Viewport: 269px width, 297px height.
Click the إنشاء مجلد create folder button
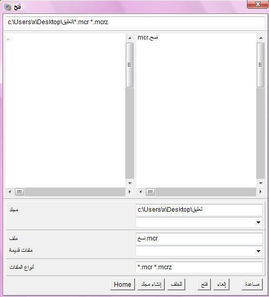click(x=151, y=284)
